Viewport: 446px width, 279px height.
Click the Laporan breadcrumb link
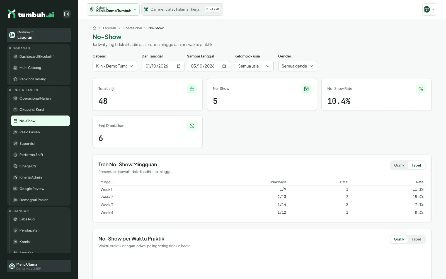[110, 28]
